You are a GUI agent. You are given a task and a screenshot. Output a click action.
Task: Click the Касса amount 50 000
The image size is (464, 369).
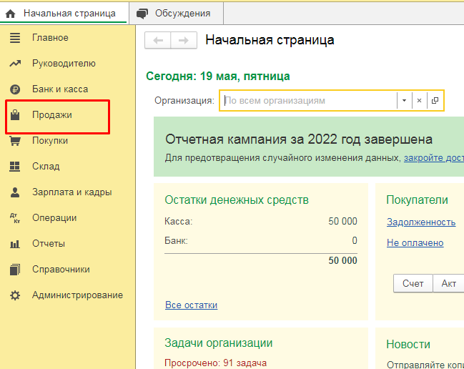(342, 222)
